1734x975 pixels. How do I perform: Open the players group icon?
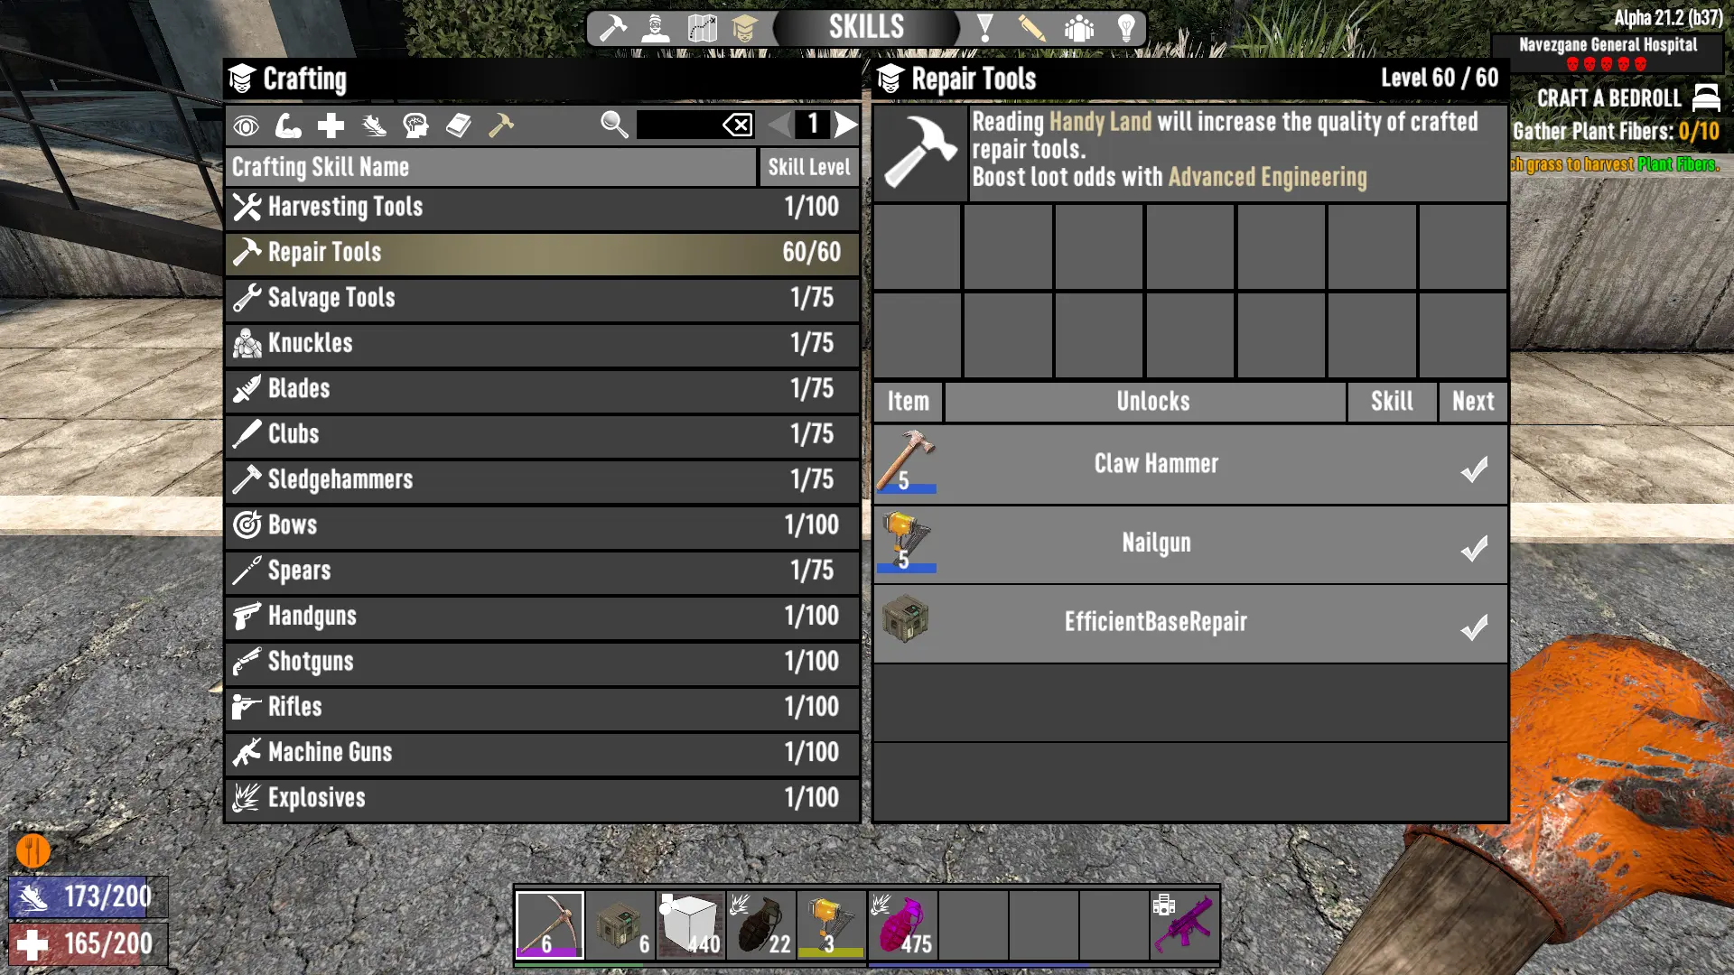1078,28
